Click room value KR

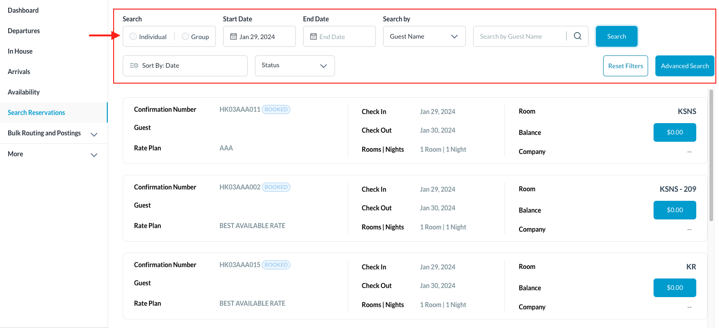point(691,267)
